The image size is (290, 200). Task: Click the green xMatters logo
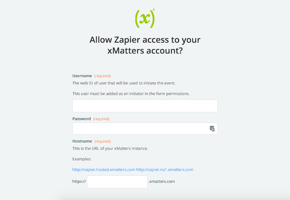click(x=145, y=18)
